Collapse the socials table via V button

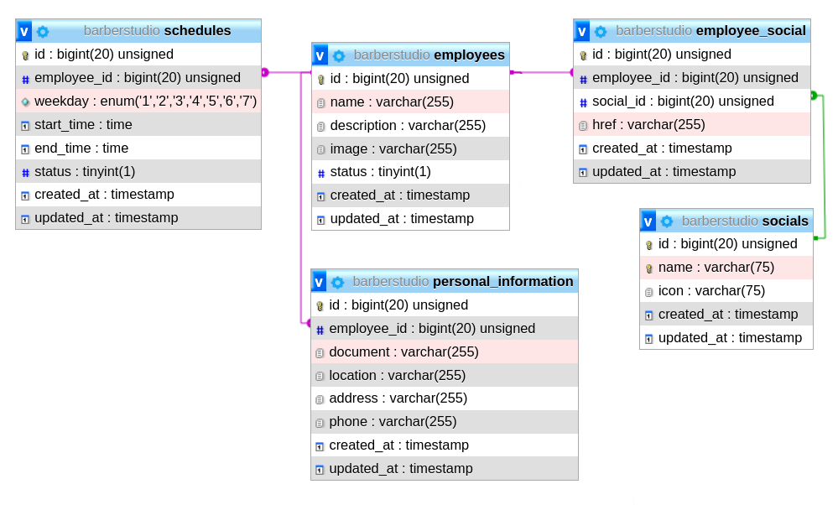click(648, 221)
